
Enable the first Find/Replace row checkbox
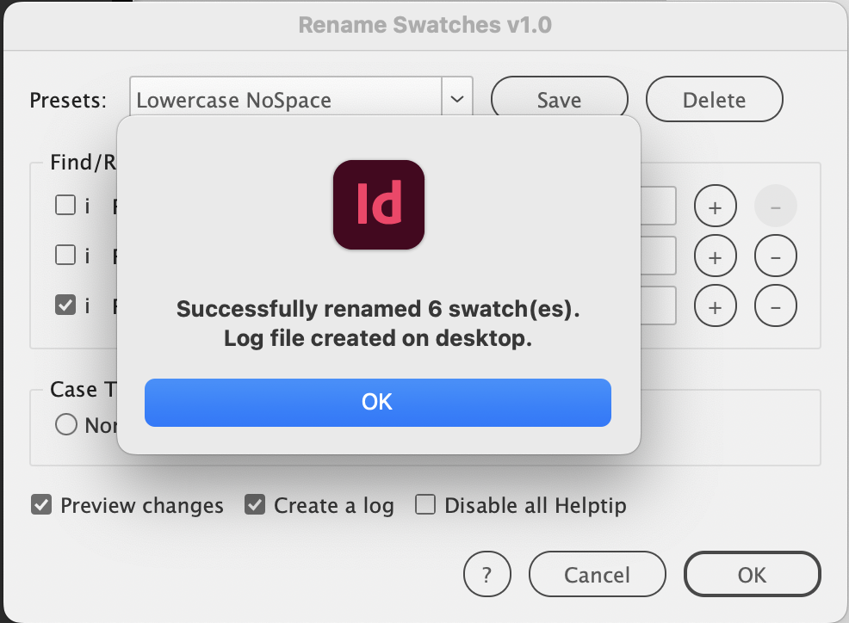(x=65, y=206)
